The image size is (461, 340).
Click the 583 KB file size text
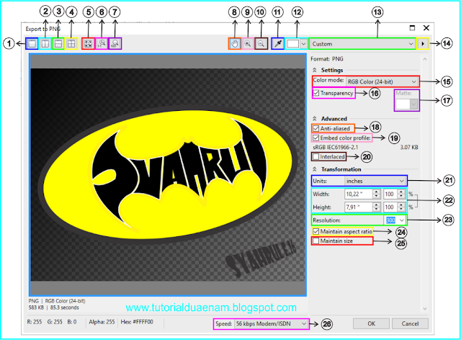point(37,308)
